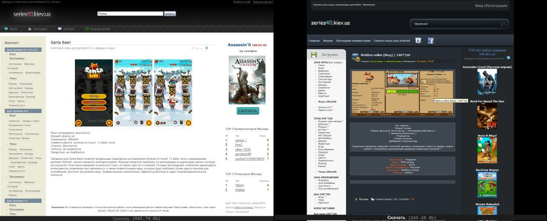Open reliser Ykpon profile link
Image resolution: width=547 pixels, height=221 pixels.
pos(240,185)
